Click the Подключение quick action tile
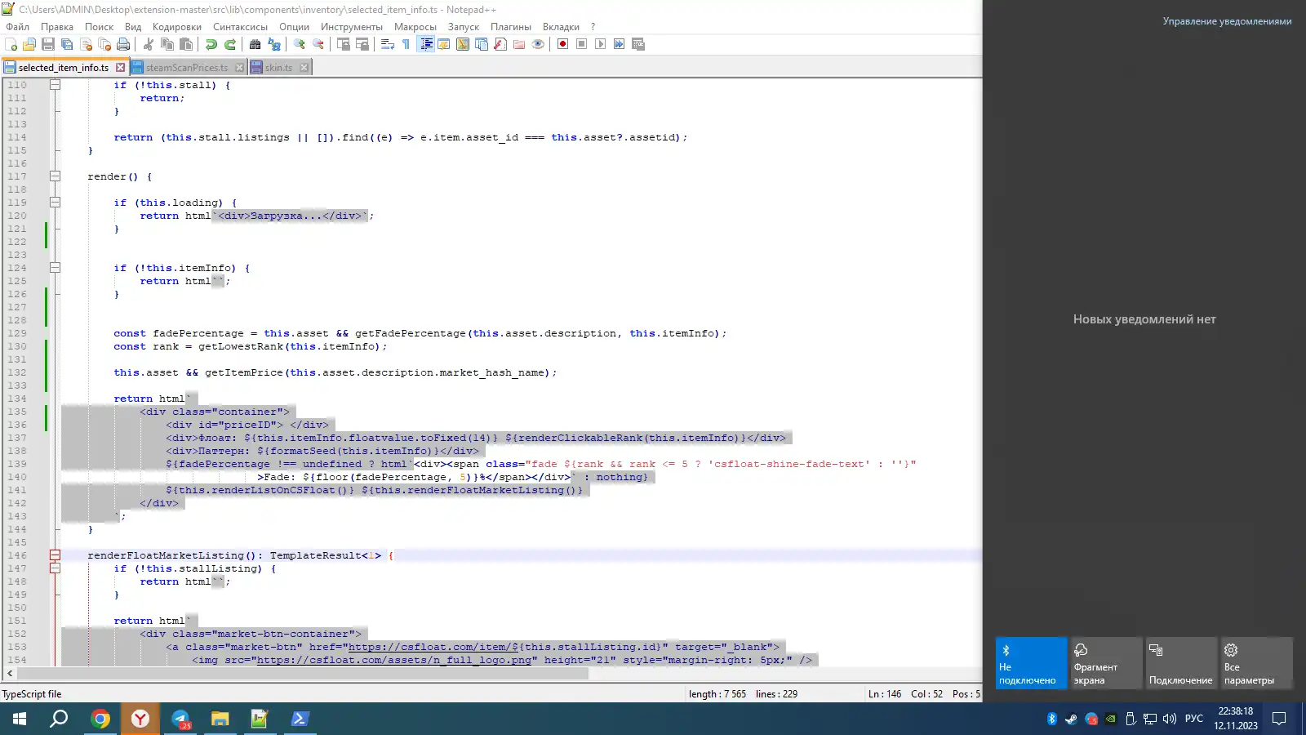The height and width of the screenshot is (735, 1306). (x=1181, y=663)
